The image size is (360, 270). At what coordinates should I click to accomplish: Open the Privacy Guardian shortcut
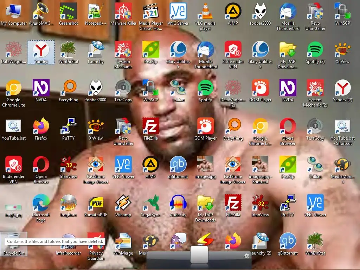point(96,247)
